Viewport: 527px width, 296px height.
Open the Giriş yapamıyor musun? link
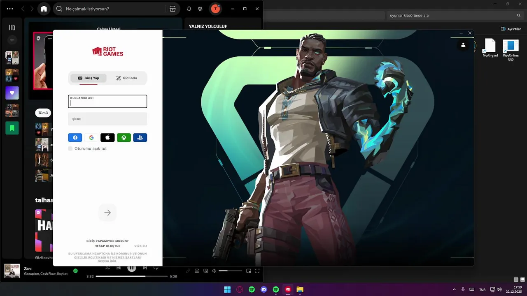(x=107, y=241)
